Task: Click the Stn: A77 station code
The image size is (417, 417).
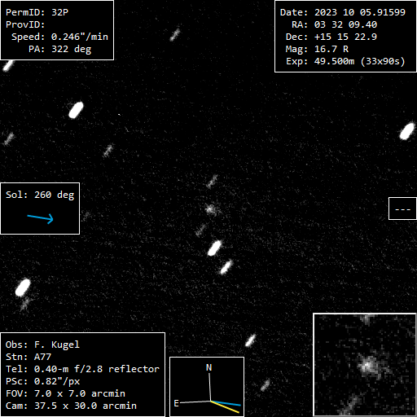Action: (x=29, y=357)
